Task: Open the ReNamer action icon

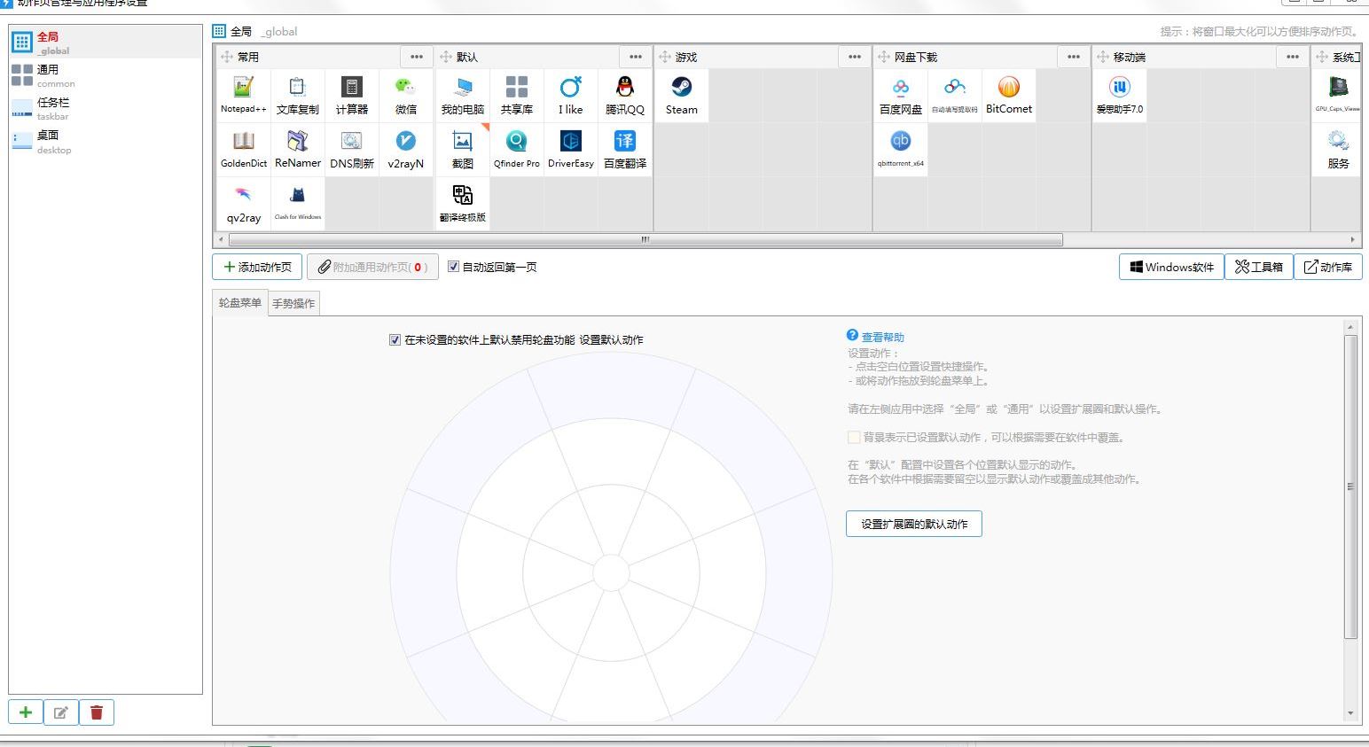Action: click(x=298, y=150)
